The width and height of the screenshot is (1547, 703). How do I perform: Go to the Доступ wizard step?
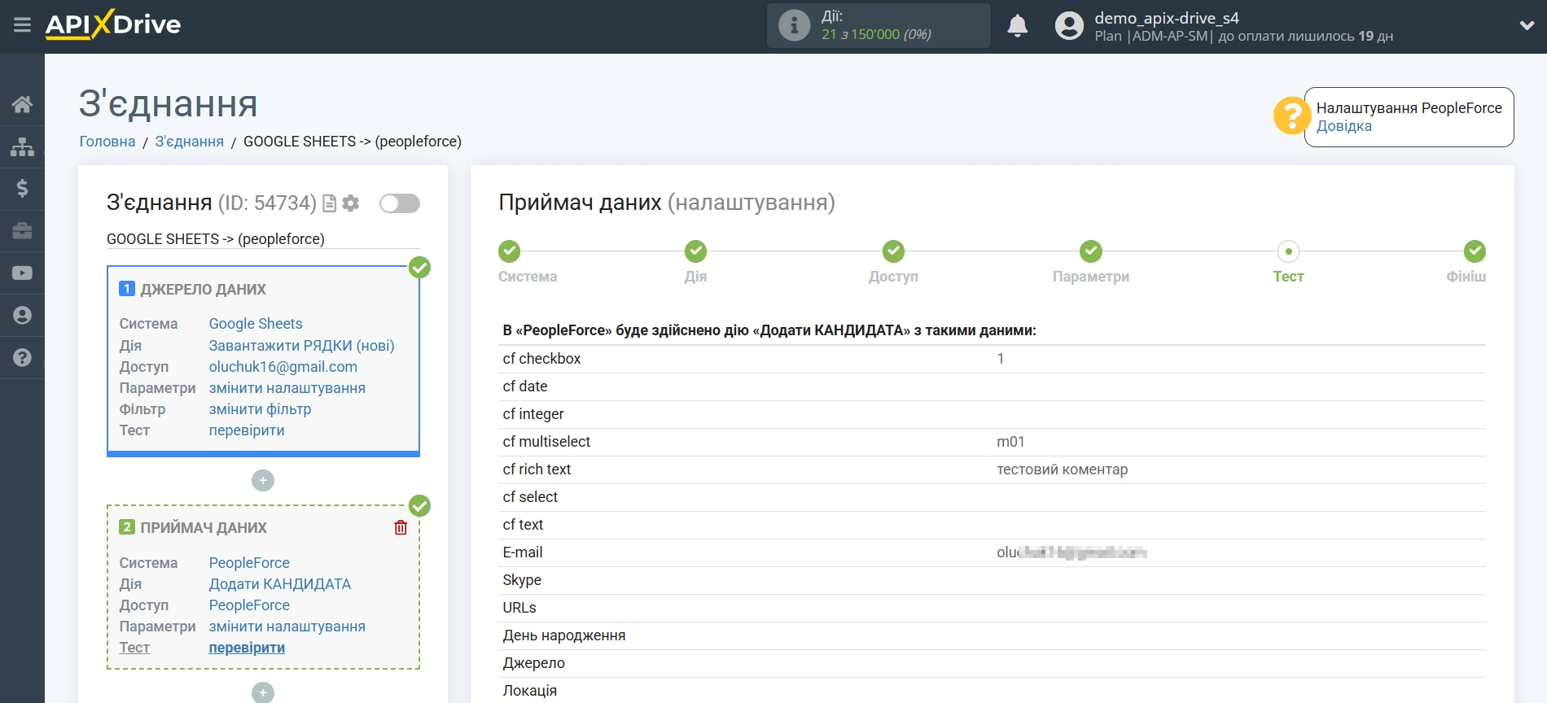(x=893, y=277)
